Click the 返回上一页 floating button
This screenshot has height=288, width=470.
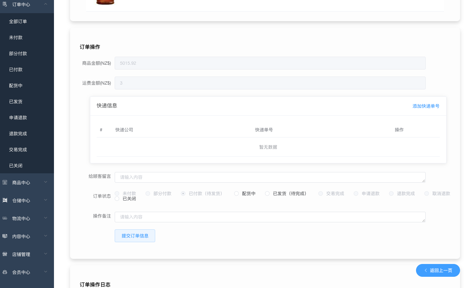(438, 270)
